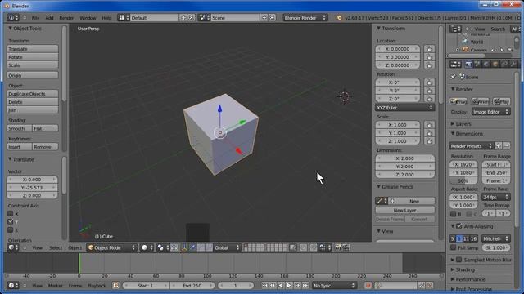This screenshot has width=524, height=294.
Task: Play the animation in reverse
Action: click(281, 286)
